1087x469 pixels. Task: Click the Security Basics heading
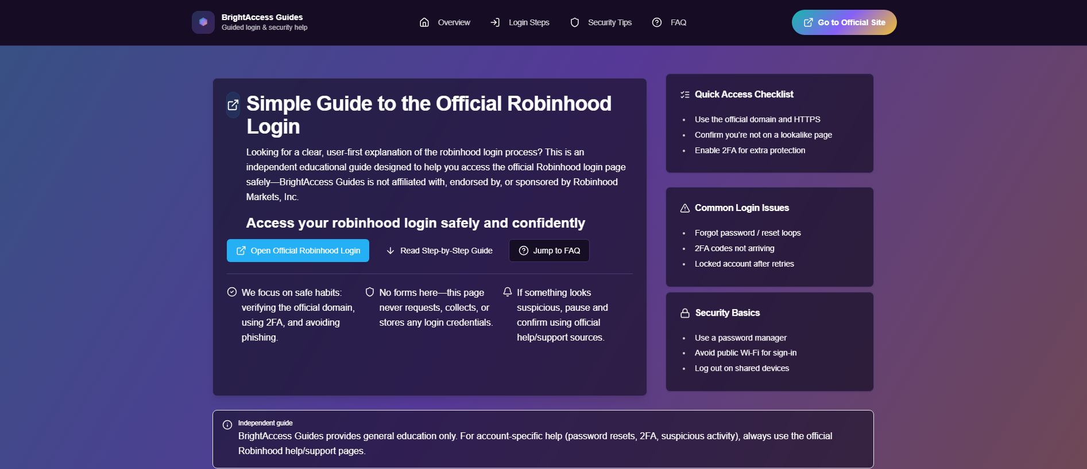pyautogui.click(x=728, y=312)
